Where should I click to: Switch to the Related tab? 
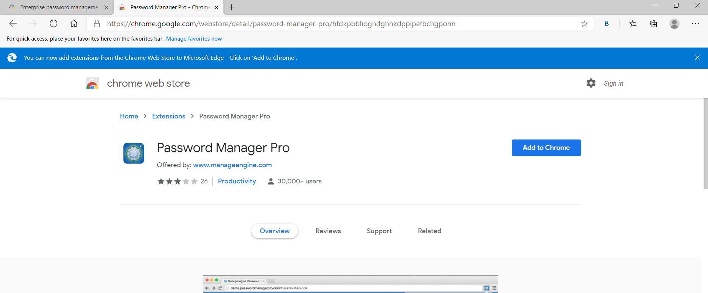(x=429, y=231)
